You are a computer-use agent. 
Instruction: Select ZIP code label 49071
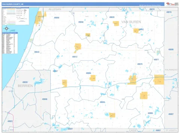pos(156,60)
